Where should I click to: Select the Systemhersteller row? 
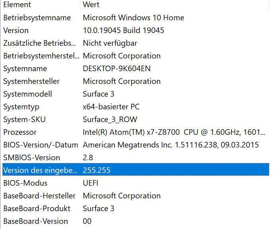pos(31,81)
